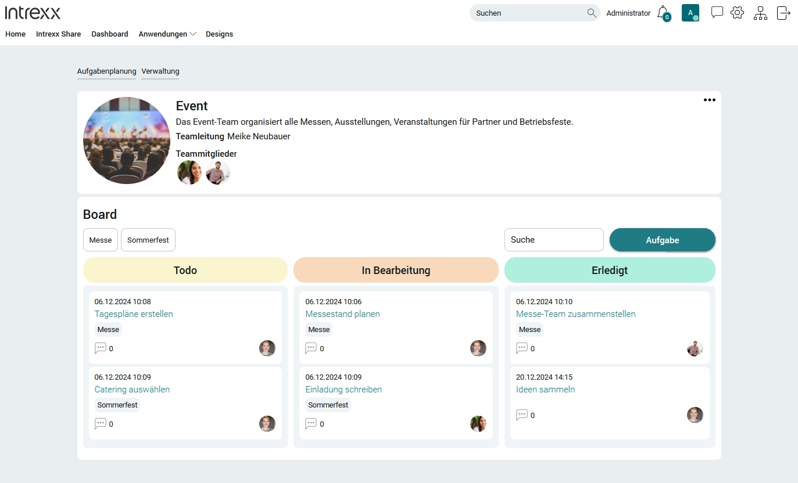The height and width of the screenshot is (483, 798).
Task: Switch to the Verwaltung tab
Action: point(160,71)
